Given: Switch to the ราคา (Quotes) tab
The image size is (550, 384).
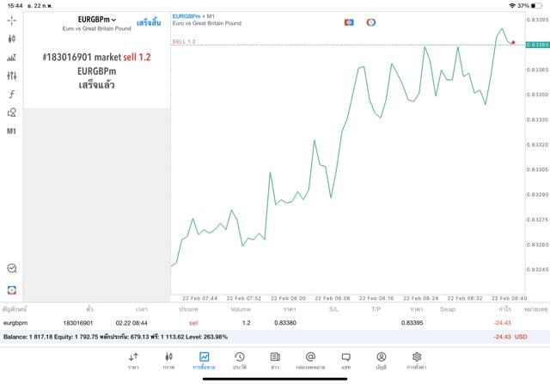Looking at the screenshot, I should coord(133,361).
